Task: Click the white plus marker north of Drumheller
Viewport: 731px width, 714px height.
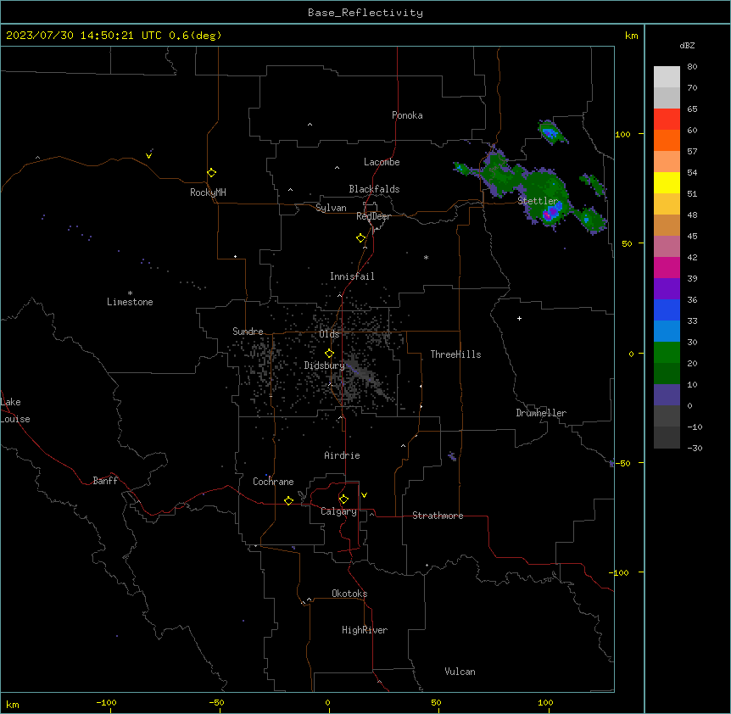Action: tap(519, 318)
